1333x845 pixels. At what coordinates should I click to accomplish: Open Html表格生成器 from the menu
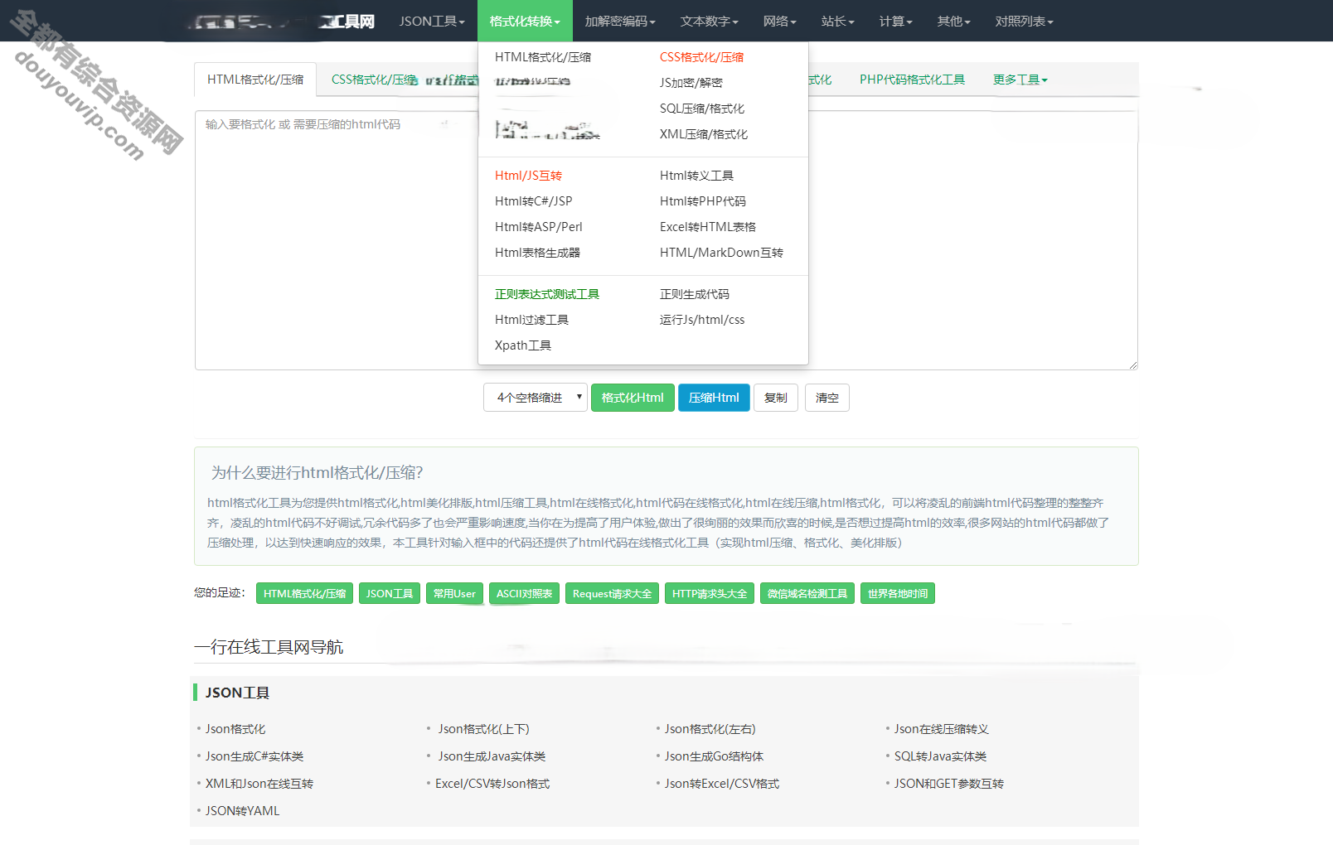coord(537,253)
